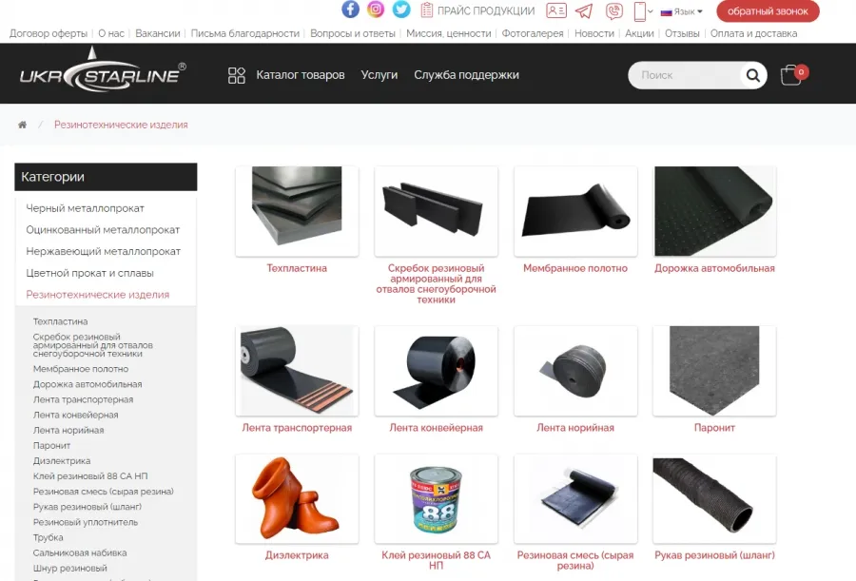
Task: Open the Facebook page icon
Action: tap(350, 10)
